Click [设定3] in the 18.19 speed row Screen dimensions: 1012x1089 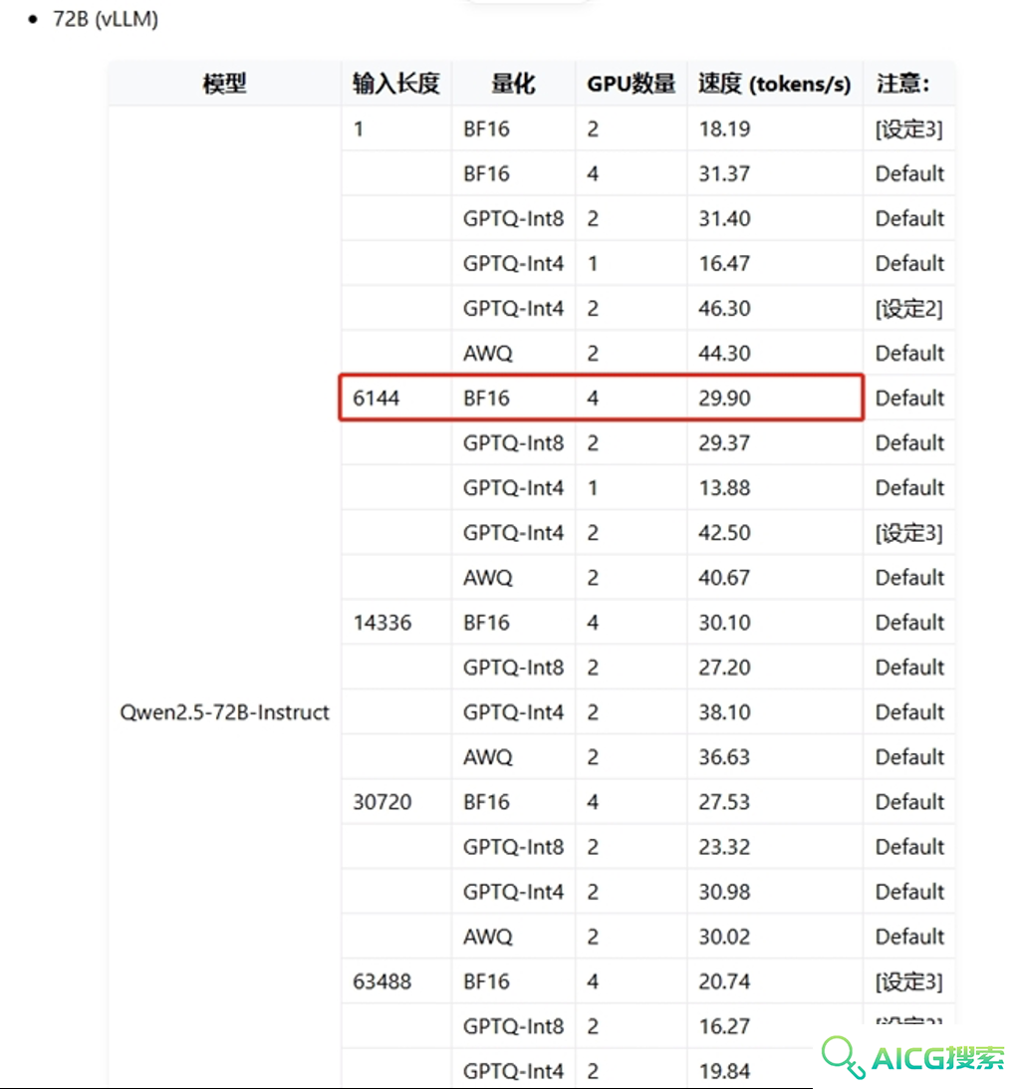908,130
